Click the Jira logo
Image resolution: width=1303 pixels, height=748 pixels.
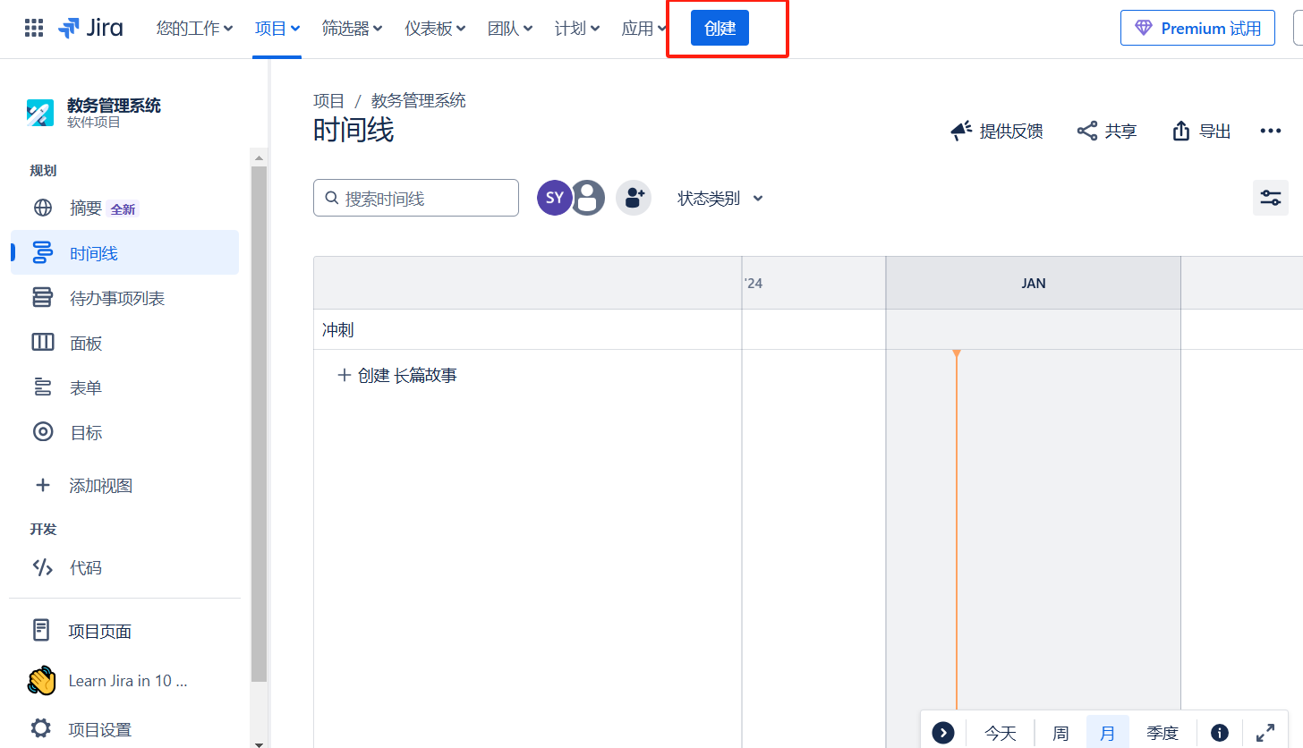[90, 28]
